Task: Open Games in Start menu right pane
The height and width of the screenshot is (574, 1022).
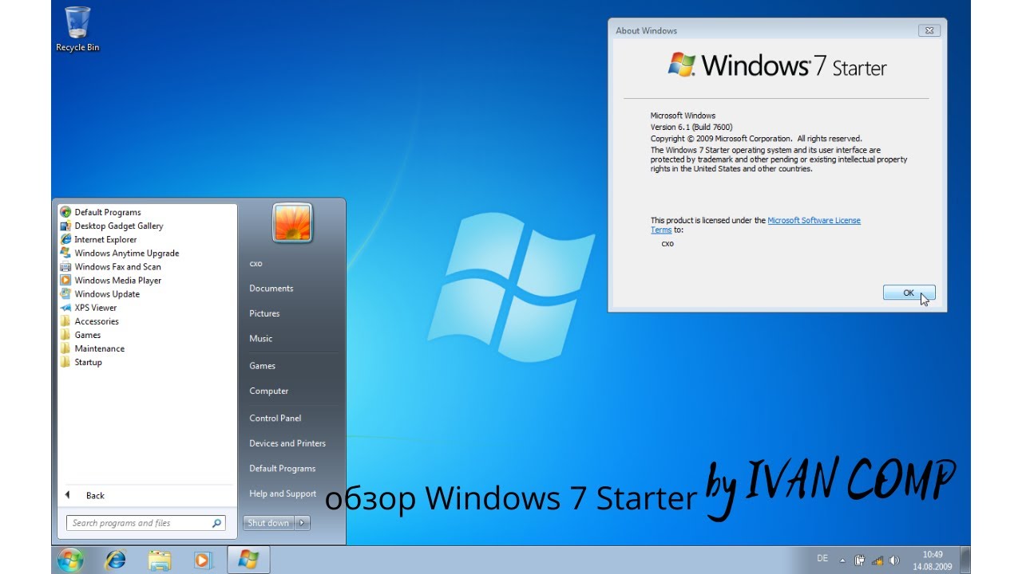Action: (x=262, y=366)
